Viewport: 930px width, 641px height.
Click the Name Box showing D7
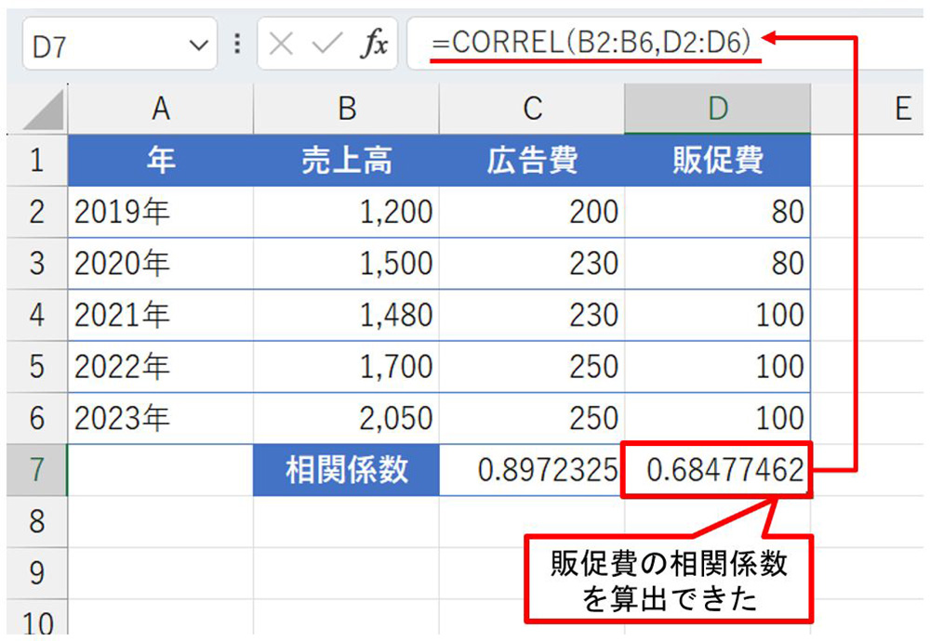pyautogui.click(x=120, y=44)
